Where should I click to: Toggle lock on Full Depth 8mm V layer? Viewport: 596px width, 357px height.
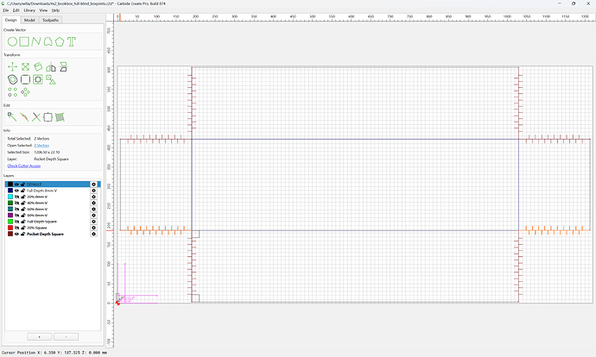[x=22, y=191]
